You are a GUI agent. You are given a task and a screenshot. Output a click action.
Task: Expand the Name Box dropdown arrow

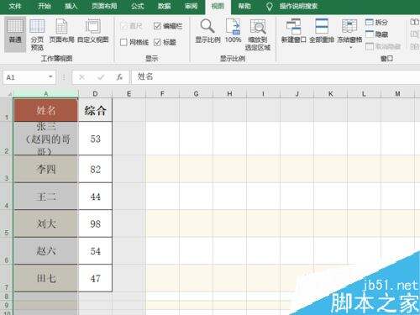pyautogui.click(x=50, y=76)
